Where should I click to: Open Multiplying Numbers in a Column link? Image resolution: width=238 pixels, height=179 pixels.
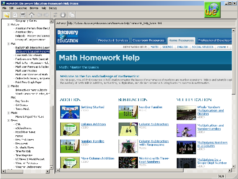pos(212,144)
